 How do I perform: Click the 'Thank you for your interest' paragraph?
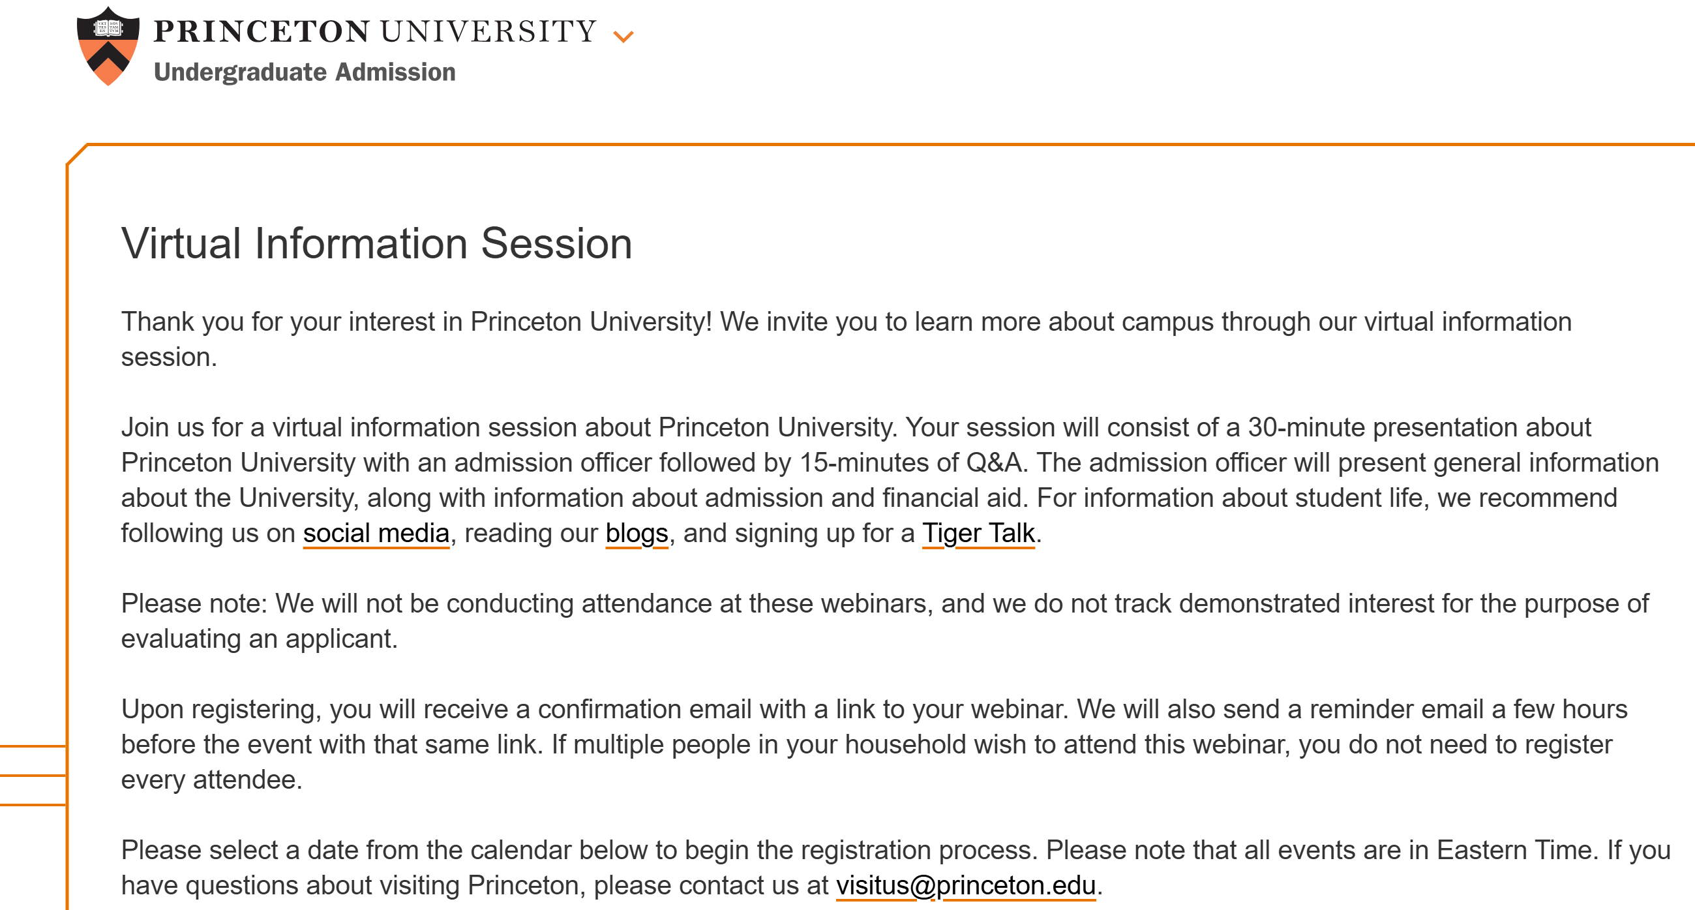coord(846,339)
